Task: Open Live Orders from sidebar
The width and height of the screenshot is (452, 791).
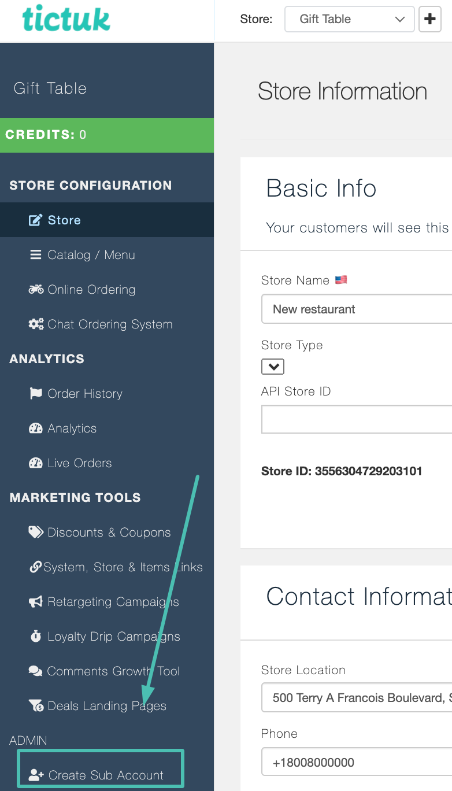Action: pyautogui.click(x=79, y=463)
